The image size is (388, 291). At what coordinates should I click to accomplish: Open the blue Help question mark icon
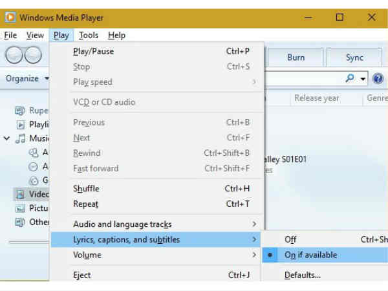[378, 79]
